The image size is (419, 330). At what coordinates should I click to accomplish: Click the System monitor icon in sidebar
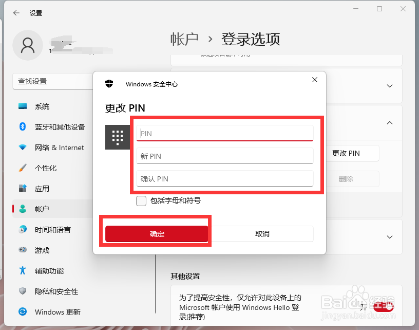tap(23, 106)
